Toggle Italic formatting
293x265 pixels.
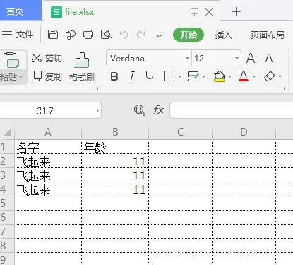point(132,76)
